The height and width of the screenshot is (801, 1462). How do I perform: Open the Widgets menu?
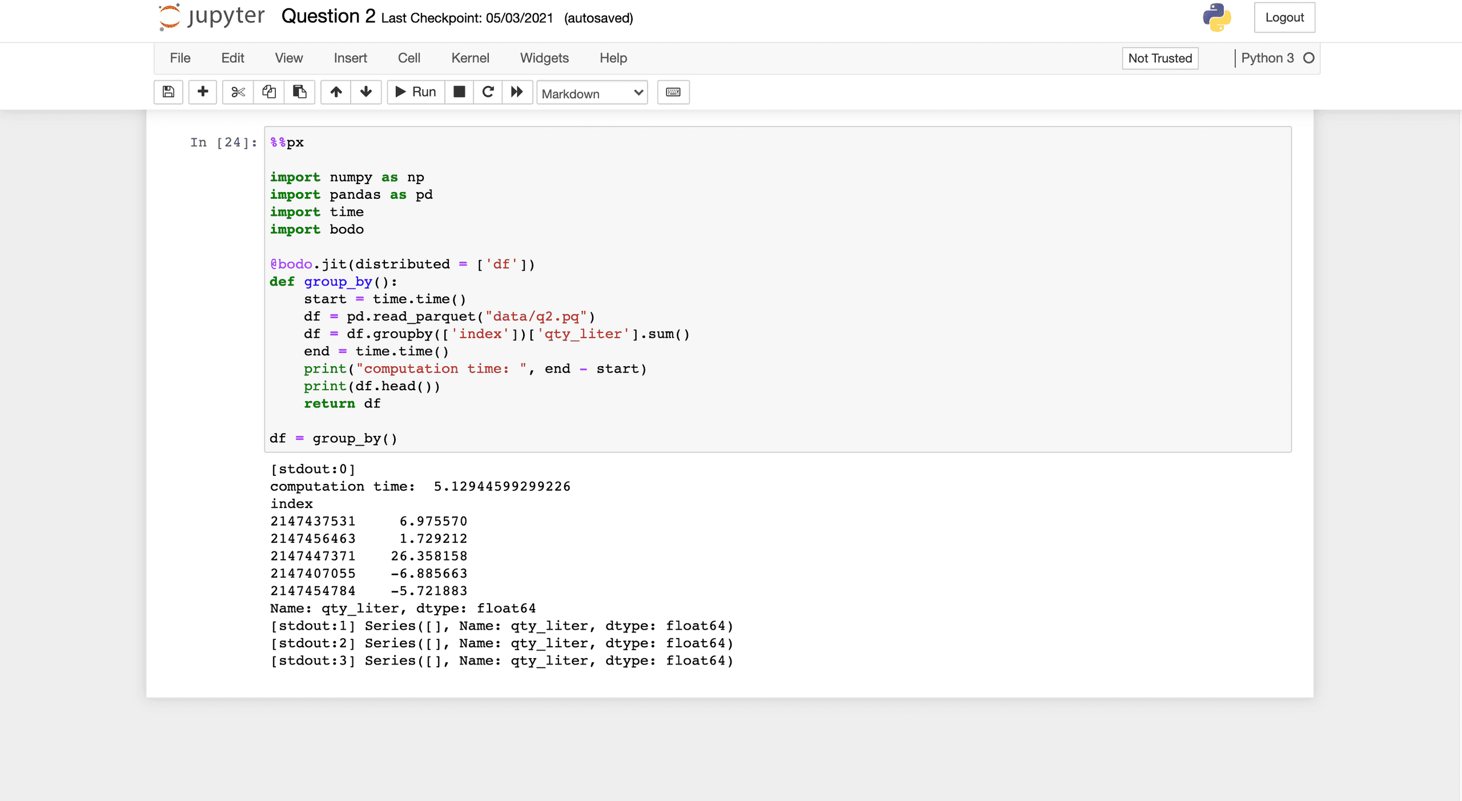click(x=544, y=58)
